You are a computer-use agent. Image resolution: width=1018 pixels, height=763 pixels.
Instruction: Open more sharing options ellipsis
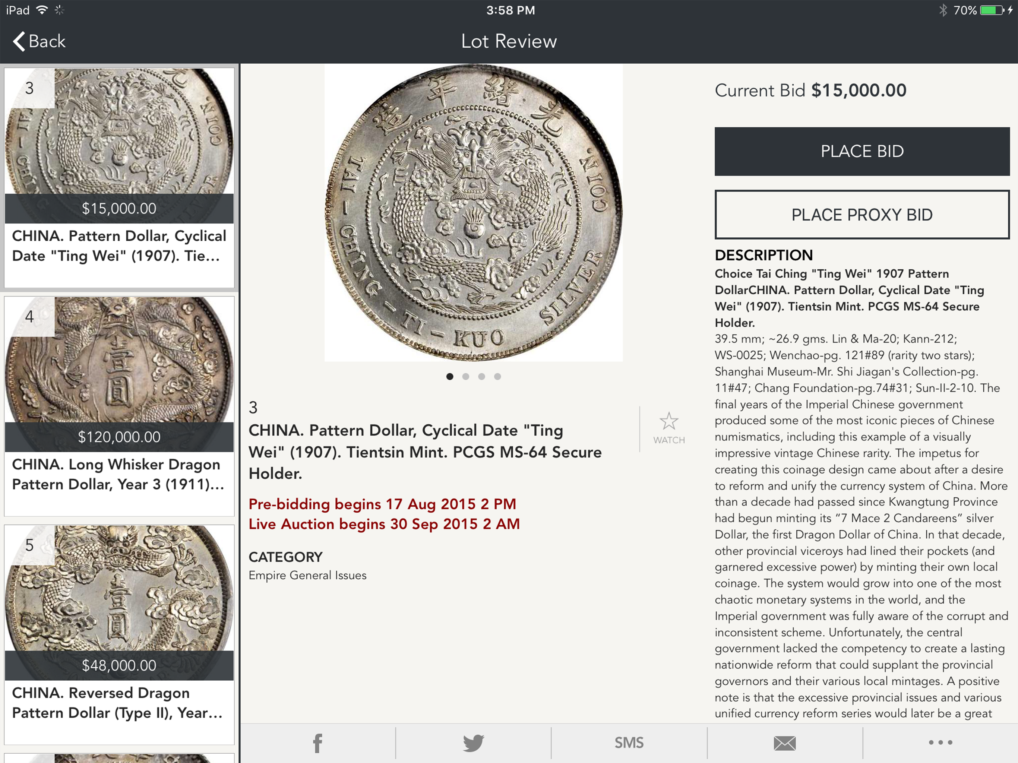coord(940,743)
